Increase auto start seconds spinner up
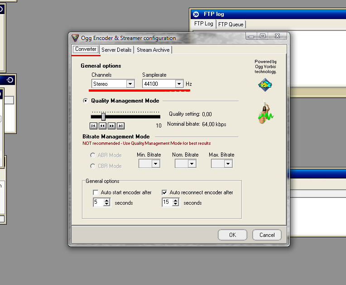Image resolution: width=346 pixels, height=285 pixels. point(107,200)
